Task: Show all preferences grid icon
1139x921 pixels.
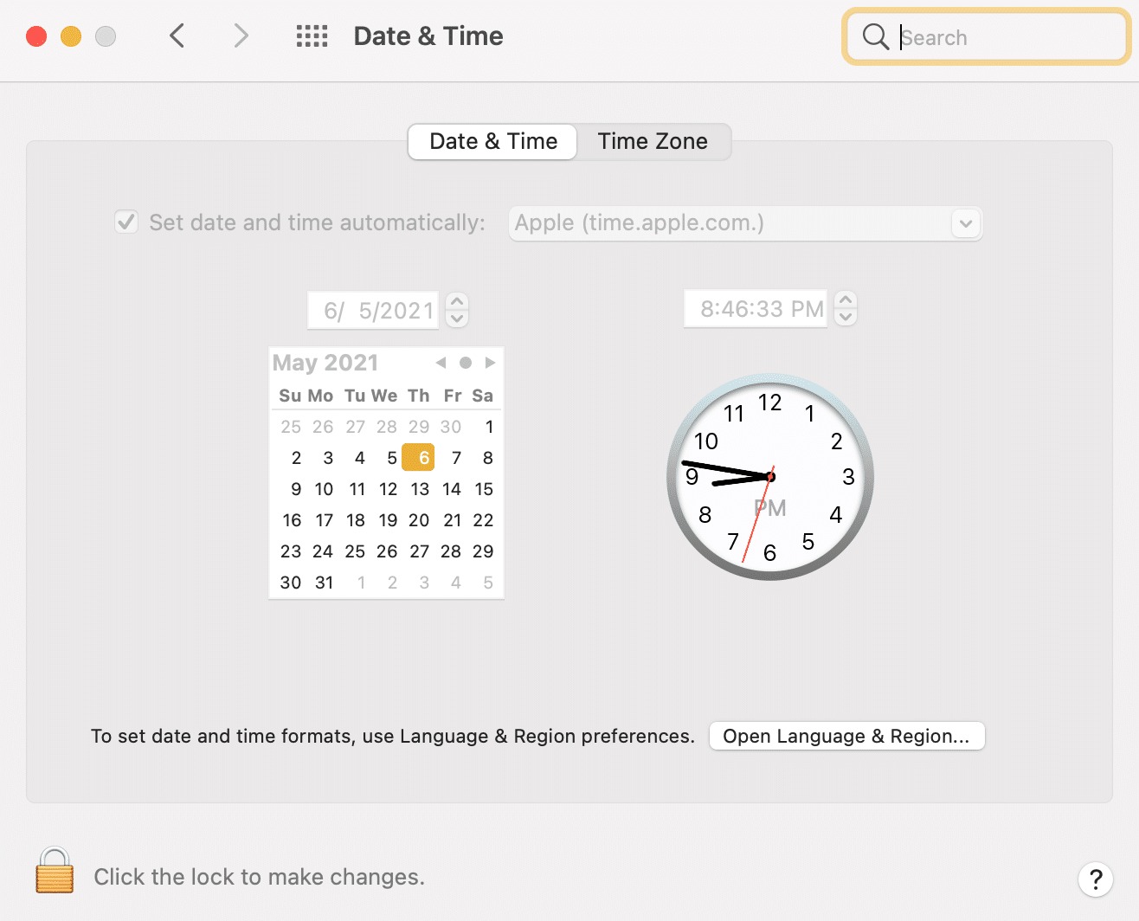Action: point(312,36)
